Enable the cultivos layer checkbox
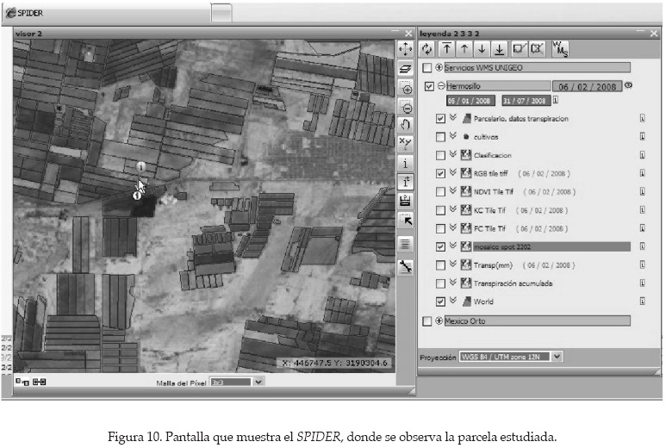The height and width of the screenshot is (448, 666). [x=441, y=136]
